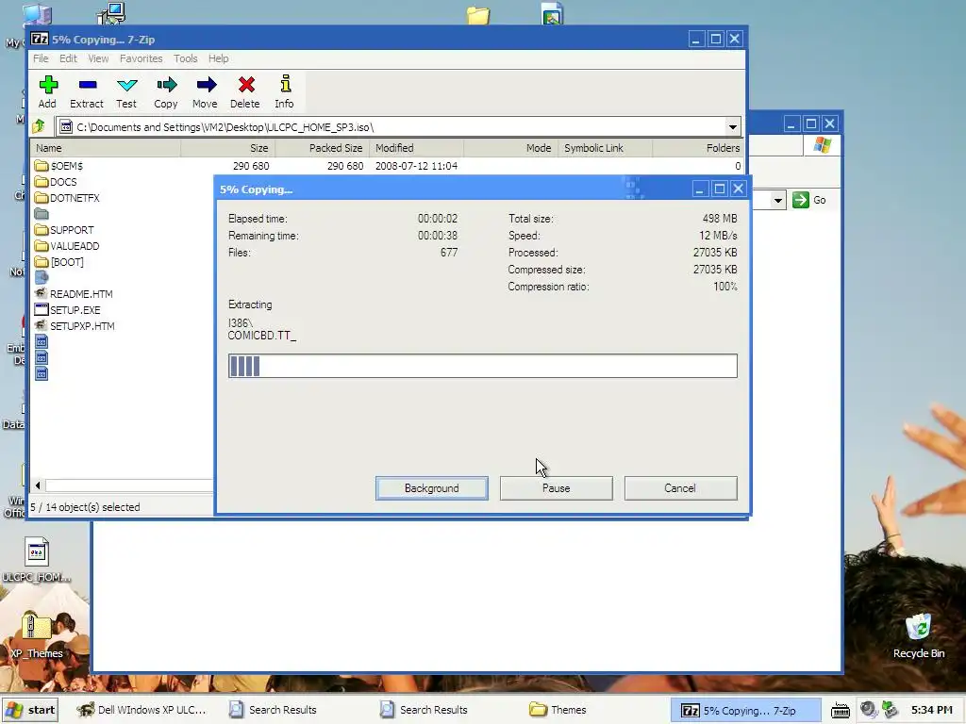Click the XP_Themes desktop zip icon
The height and width of the screenshot is (724, 966).
click(37, 634)
